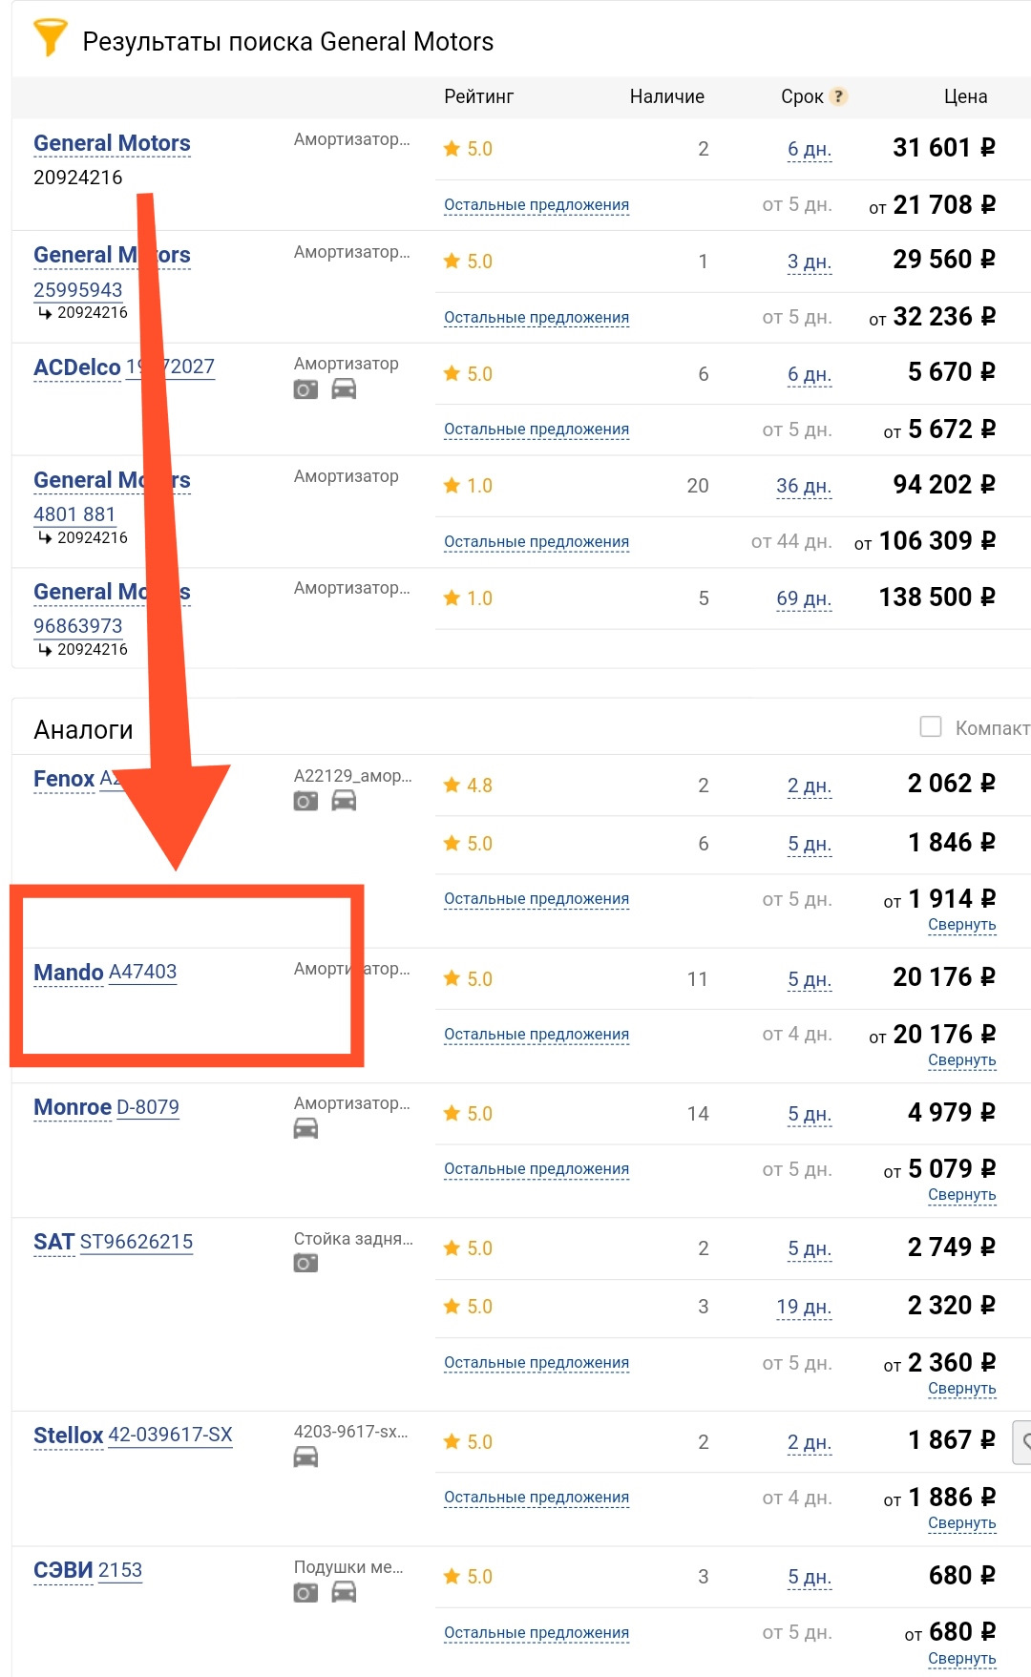This screenshot has height=1677, width=1031.
Task: Enable the Компакт checkbox
Action: (931, 727)
